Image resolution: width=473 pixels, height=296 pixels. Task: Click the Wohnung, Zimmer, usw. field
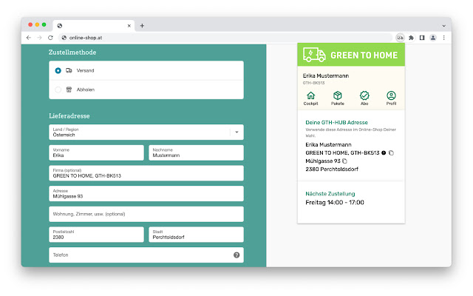tap(146, 214)
